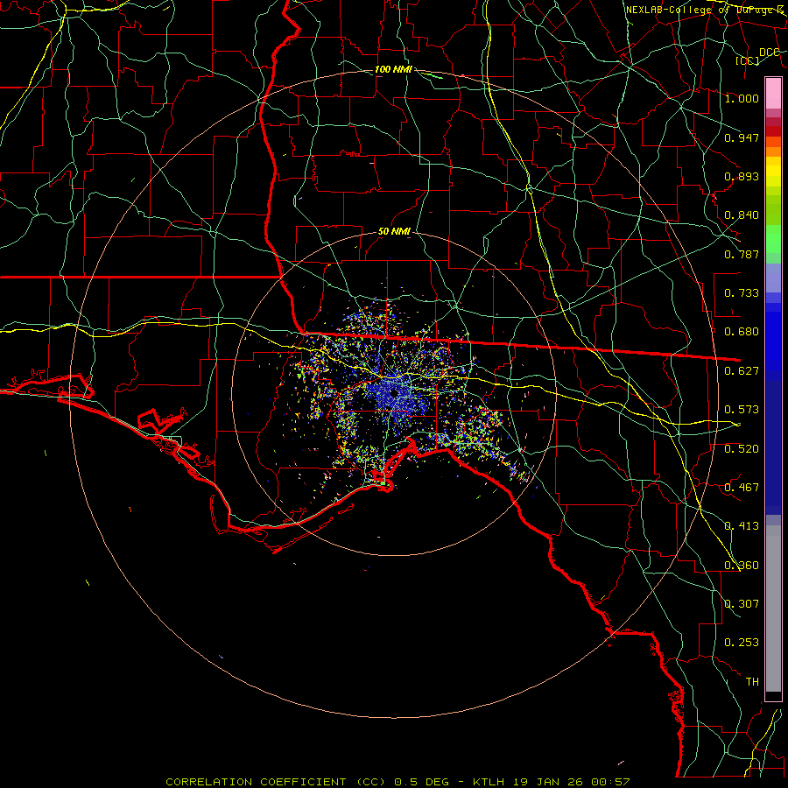Click the KTLH radar site center dot
Screen dimensions: 788x788
point(395,393)
